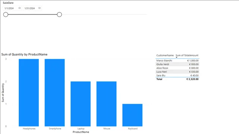Open the end date calendar picker icon
This screenshot has height=134, width=239.
click(40, 8)
